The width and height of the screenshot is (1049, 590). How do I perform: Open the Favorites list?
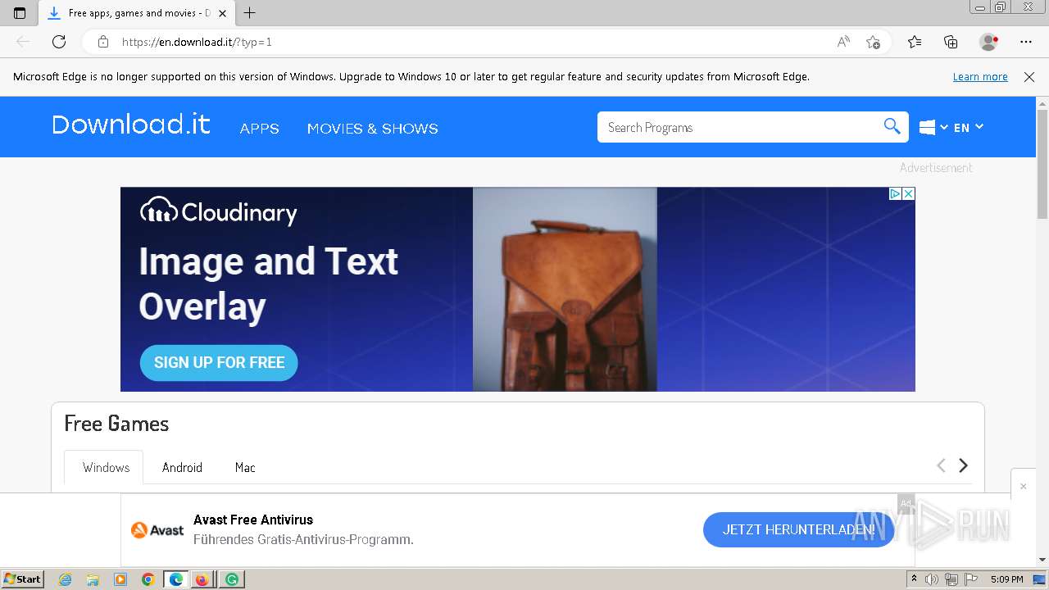coord(915,42)
